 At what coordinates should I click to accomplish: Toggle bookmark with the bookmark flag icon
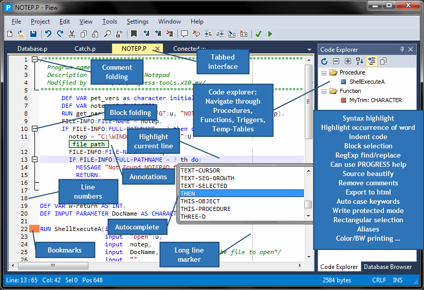[x=134, y=34]
